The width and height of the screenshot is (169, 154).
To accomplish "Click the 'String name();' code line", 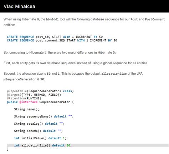I will click(x=27, y=109).
